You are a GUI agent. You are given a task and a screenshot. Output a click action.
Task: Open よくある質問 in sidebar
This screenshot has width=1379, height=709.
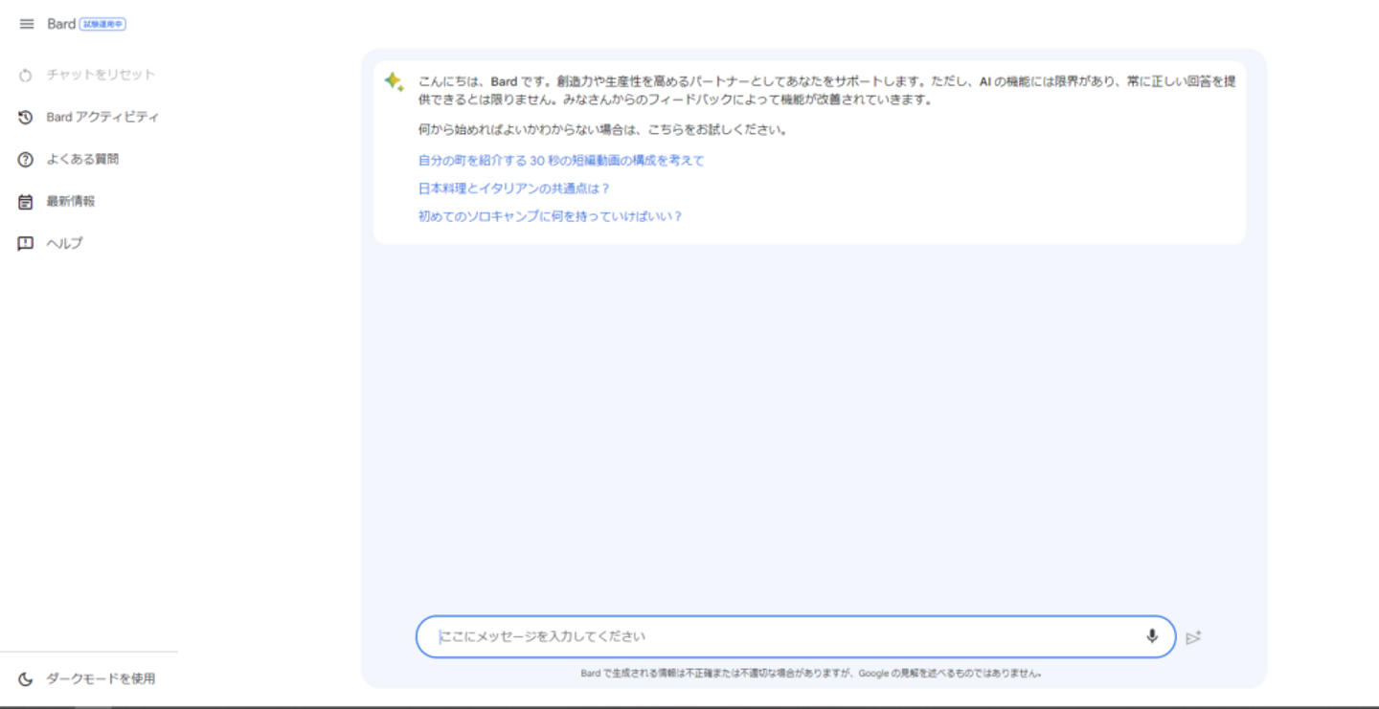coord(82,159)
